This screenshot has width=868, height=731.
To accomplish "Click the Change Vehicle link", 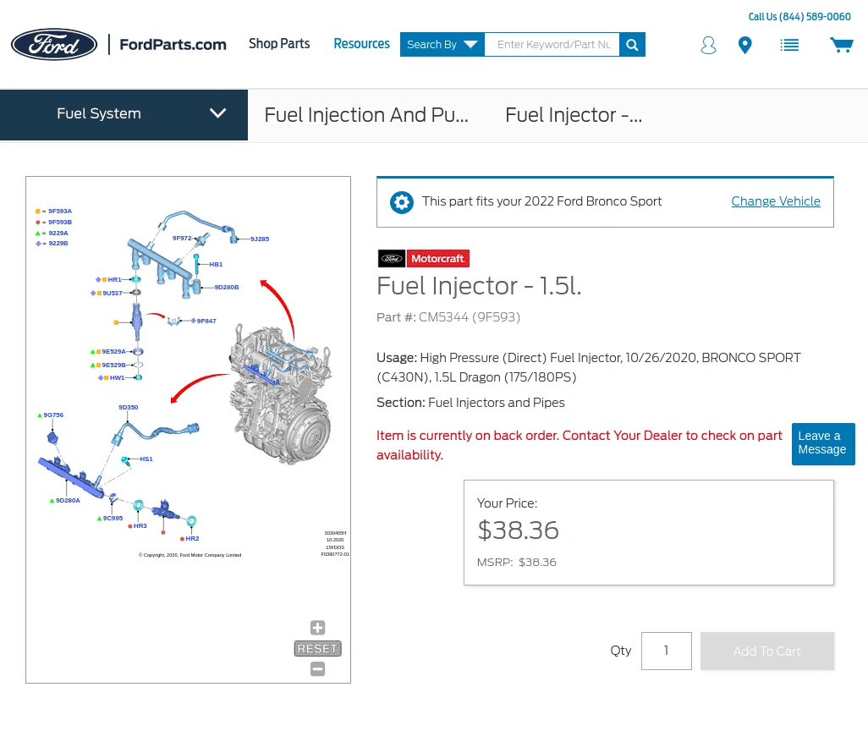I will [776, 201].
